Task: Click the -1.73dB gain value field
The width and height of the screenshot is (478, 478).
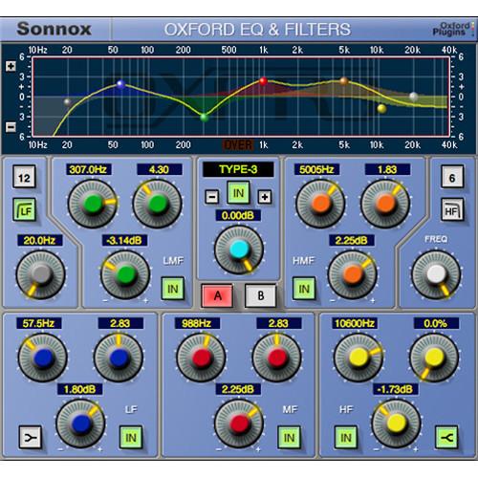Action: pyautogui.click(x=396, y=389)
